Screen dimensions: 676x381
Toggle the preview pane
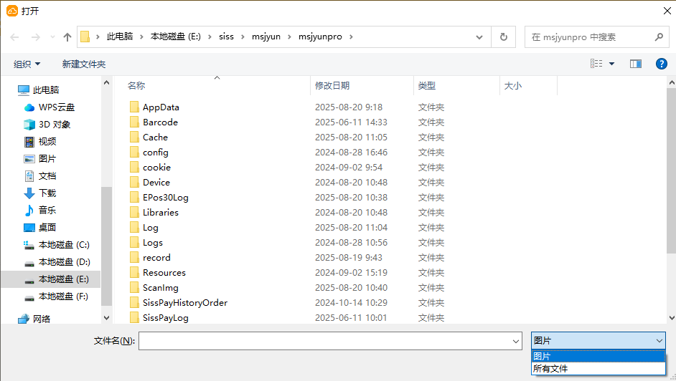pyautogui.click(x=636, y=64)
